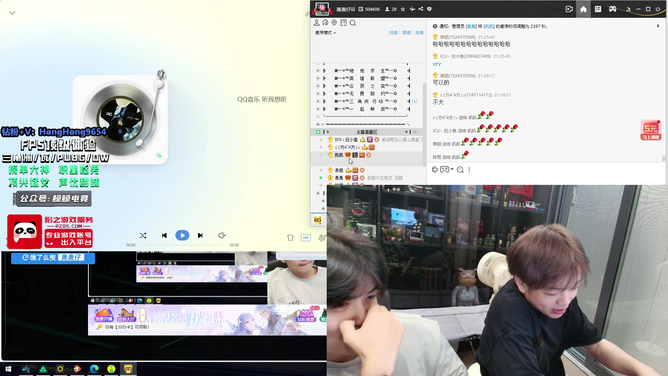Mute the QQ Music volume speaker icon
Image resolution: width=668 pixels, height=376 pixels.
[x=222, y=235]
